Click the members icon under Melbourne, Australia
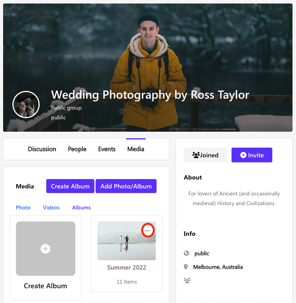The image size is (296, 303). pos(187,280)
